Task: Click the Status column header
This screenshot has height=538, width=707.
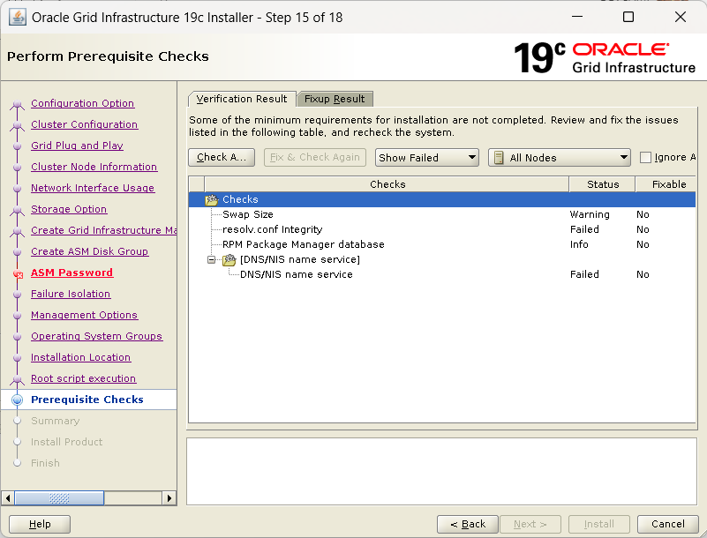Action: (602, 184)
